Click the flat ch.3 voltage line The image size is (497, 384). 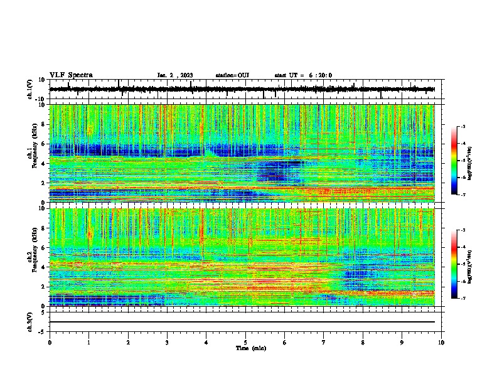coord(242,322)
